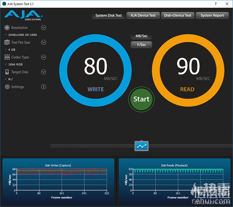Expand the Codec Type dropdown arrow
Screen dimensions: 233x207
coord(44,57)
